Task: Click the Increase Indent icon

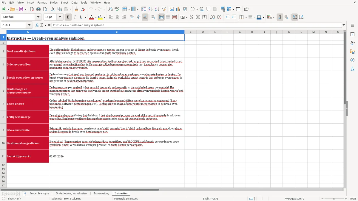Action: click(227, 17)
